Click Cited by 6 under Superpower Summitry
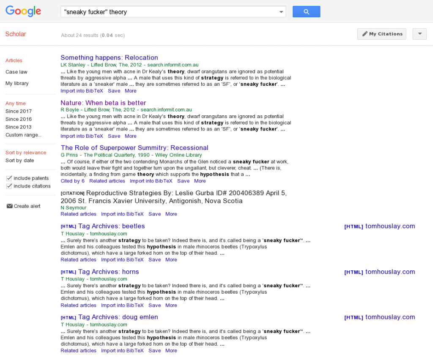Screen dimensions: 433x357 click(x=73, y=181)
